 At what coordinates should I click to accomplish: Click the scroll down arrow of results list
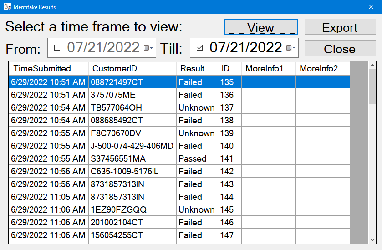tap(372, 240)
